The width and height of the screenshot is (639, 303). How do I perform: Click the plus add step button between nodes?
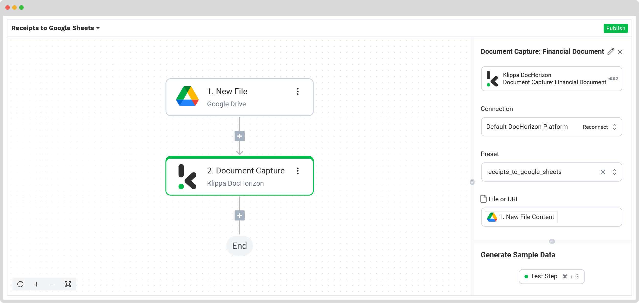coord(239,135)
